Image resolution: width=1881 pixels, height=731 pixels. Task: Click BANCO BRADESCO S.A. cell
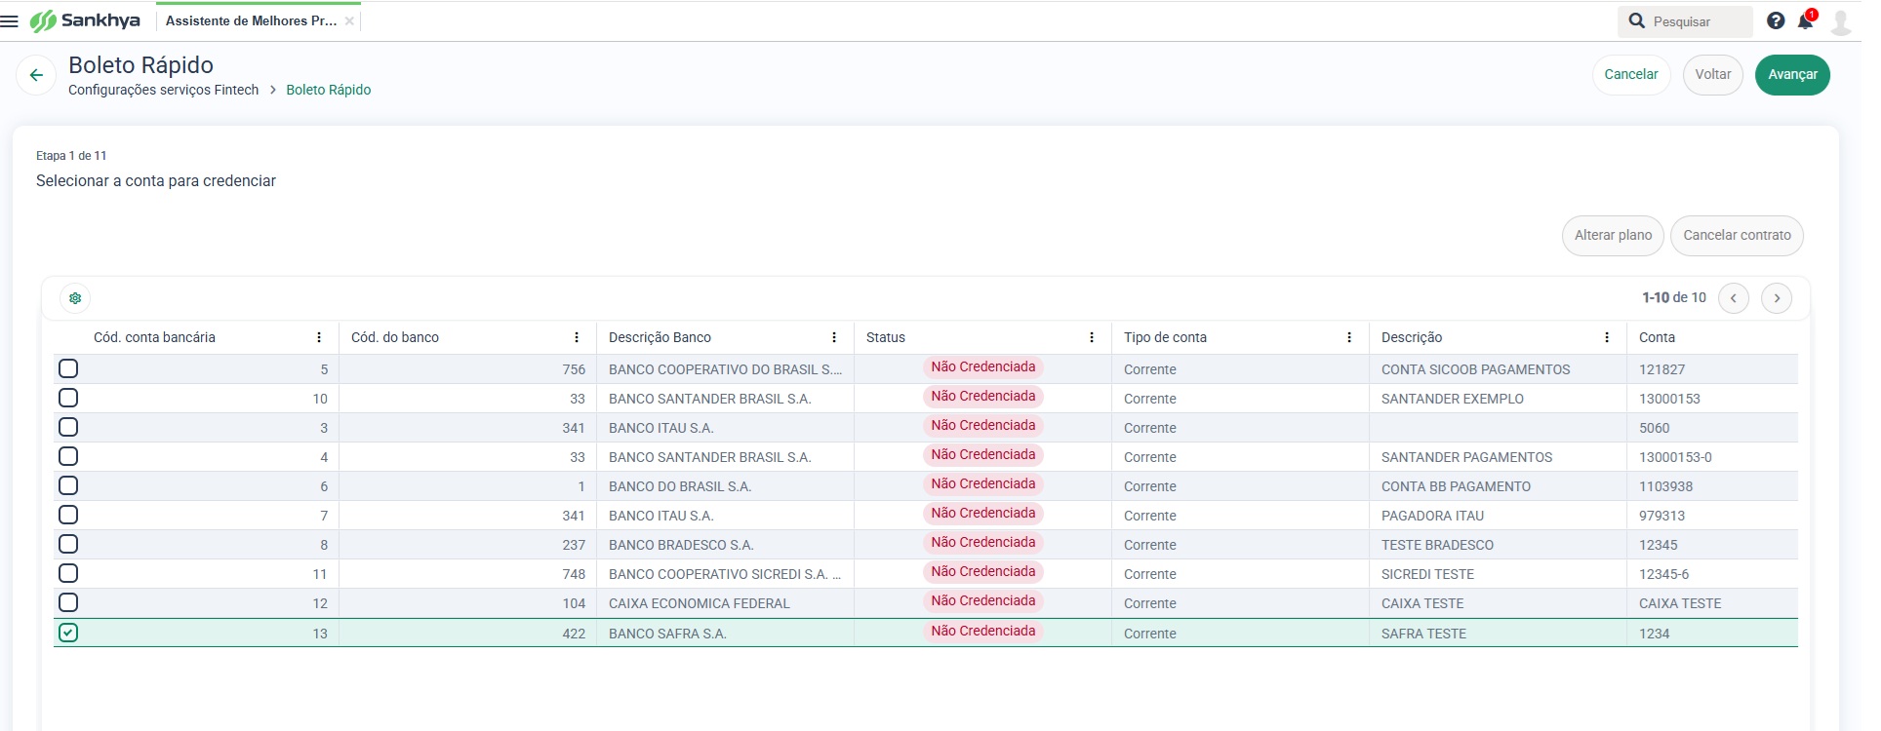(x=725, y=545)
